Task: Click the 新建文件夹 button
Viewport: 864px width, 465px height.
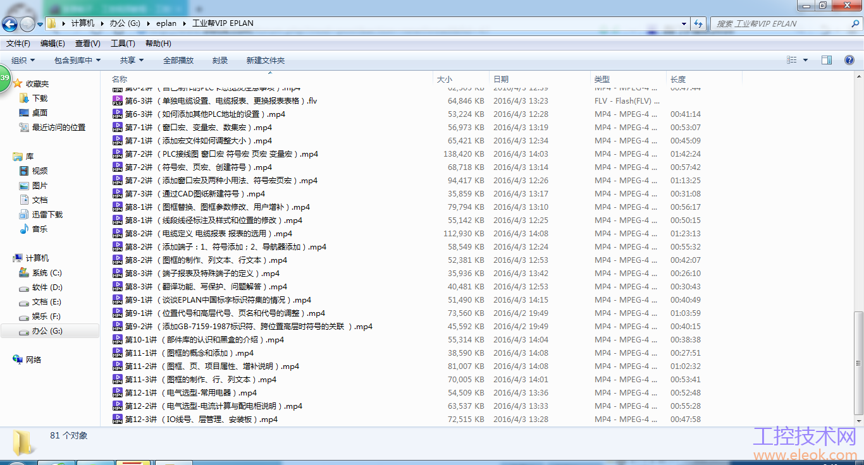Action: click(x=266, y=60)
